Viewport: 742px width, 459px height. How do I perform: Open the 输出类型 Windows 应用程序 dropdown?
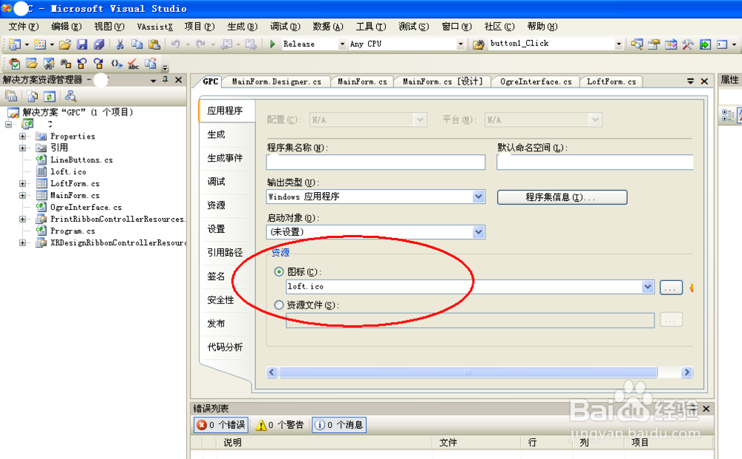click(x=479, y=197)
